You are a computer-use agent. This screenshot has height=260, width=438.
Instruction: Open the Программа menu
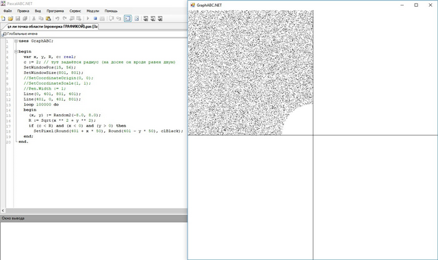tap(55, 11)
